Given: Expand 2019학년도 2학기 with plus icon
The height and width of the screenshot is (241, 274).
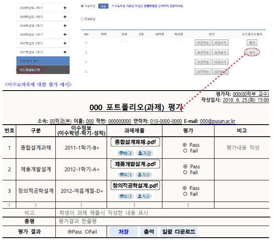Looking at the screenshot, I should point(65,8).
